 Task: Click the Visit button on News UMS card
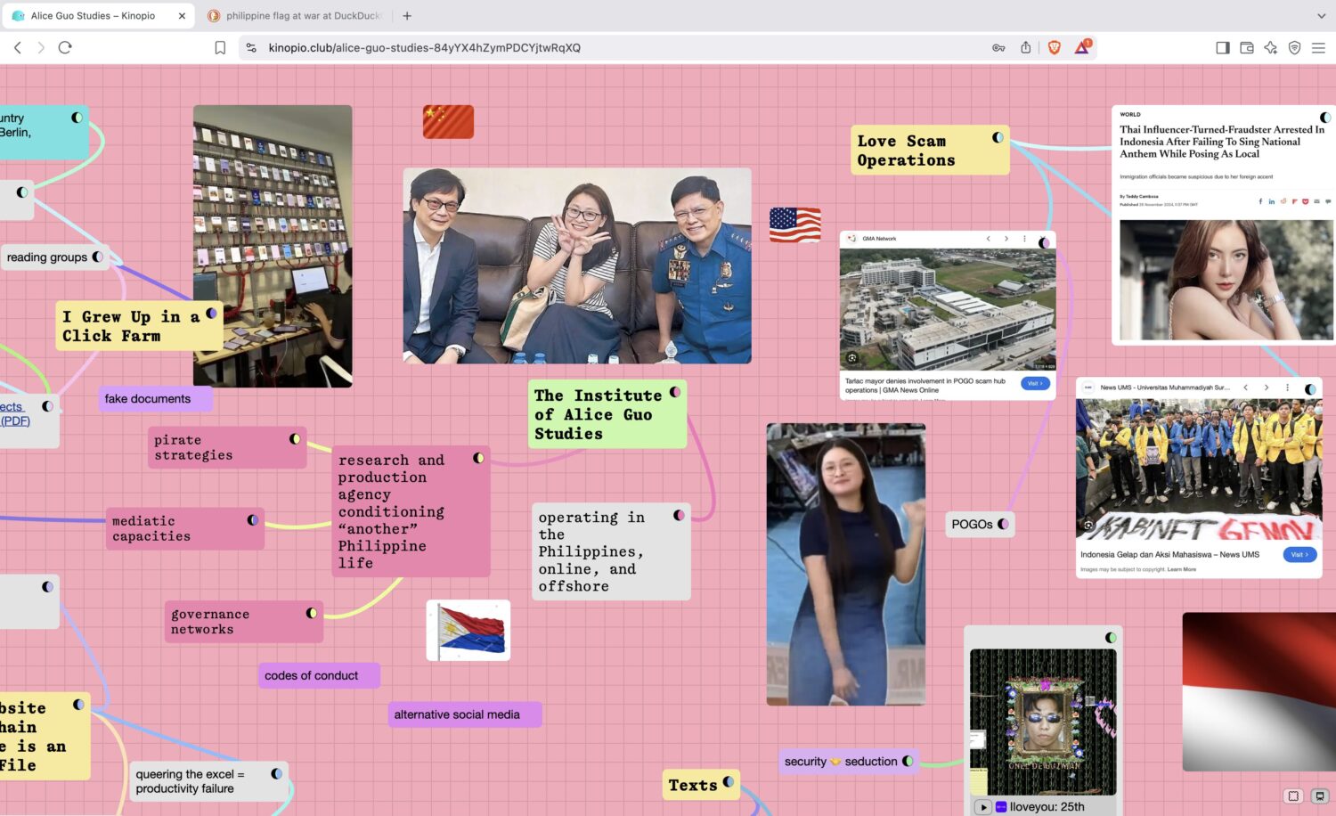(1299, 555)
